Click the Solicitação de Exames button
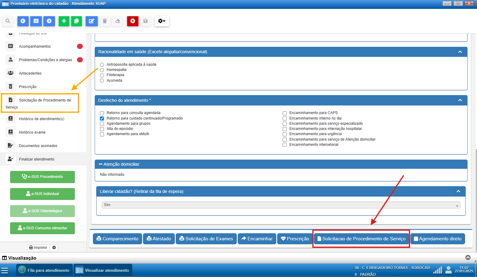The height and width of the screenshot is (277, 477). pos(206,239)
